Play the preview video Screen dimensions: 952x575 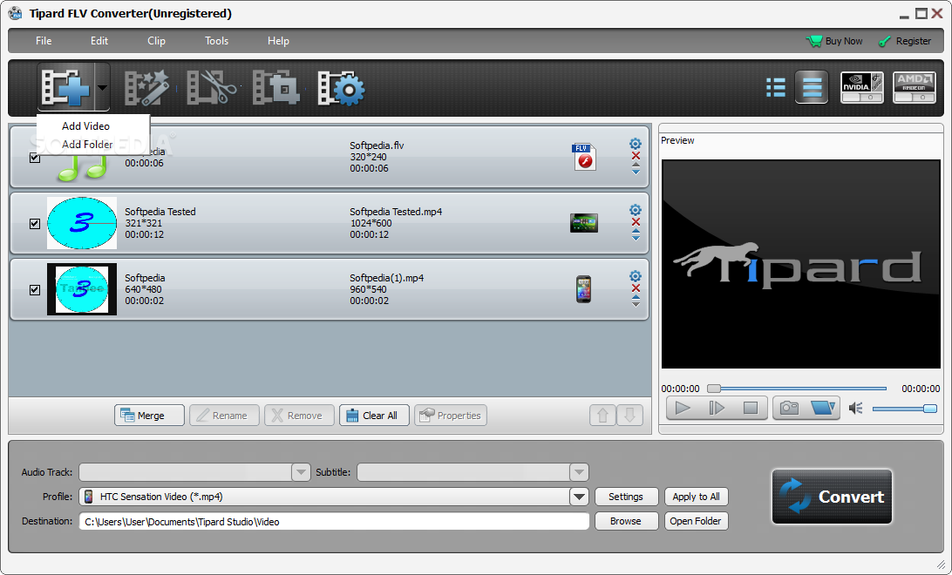point(683,409)
